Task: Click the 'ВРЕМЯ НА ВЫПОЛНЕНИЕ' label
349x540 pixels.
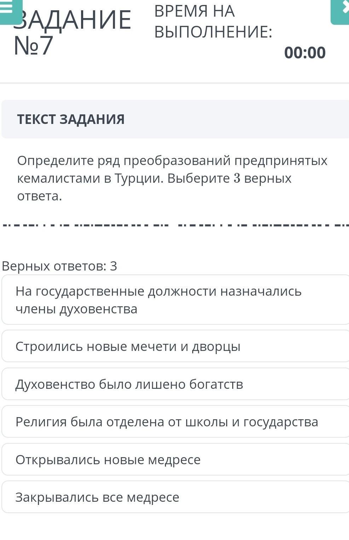Action: (213, 22)
